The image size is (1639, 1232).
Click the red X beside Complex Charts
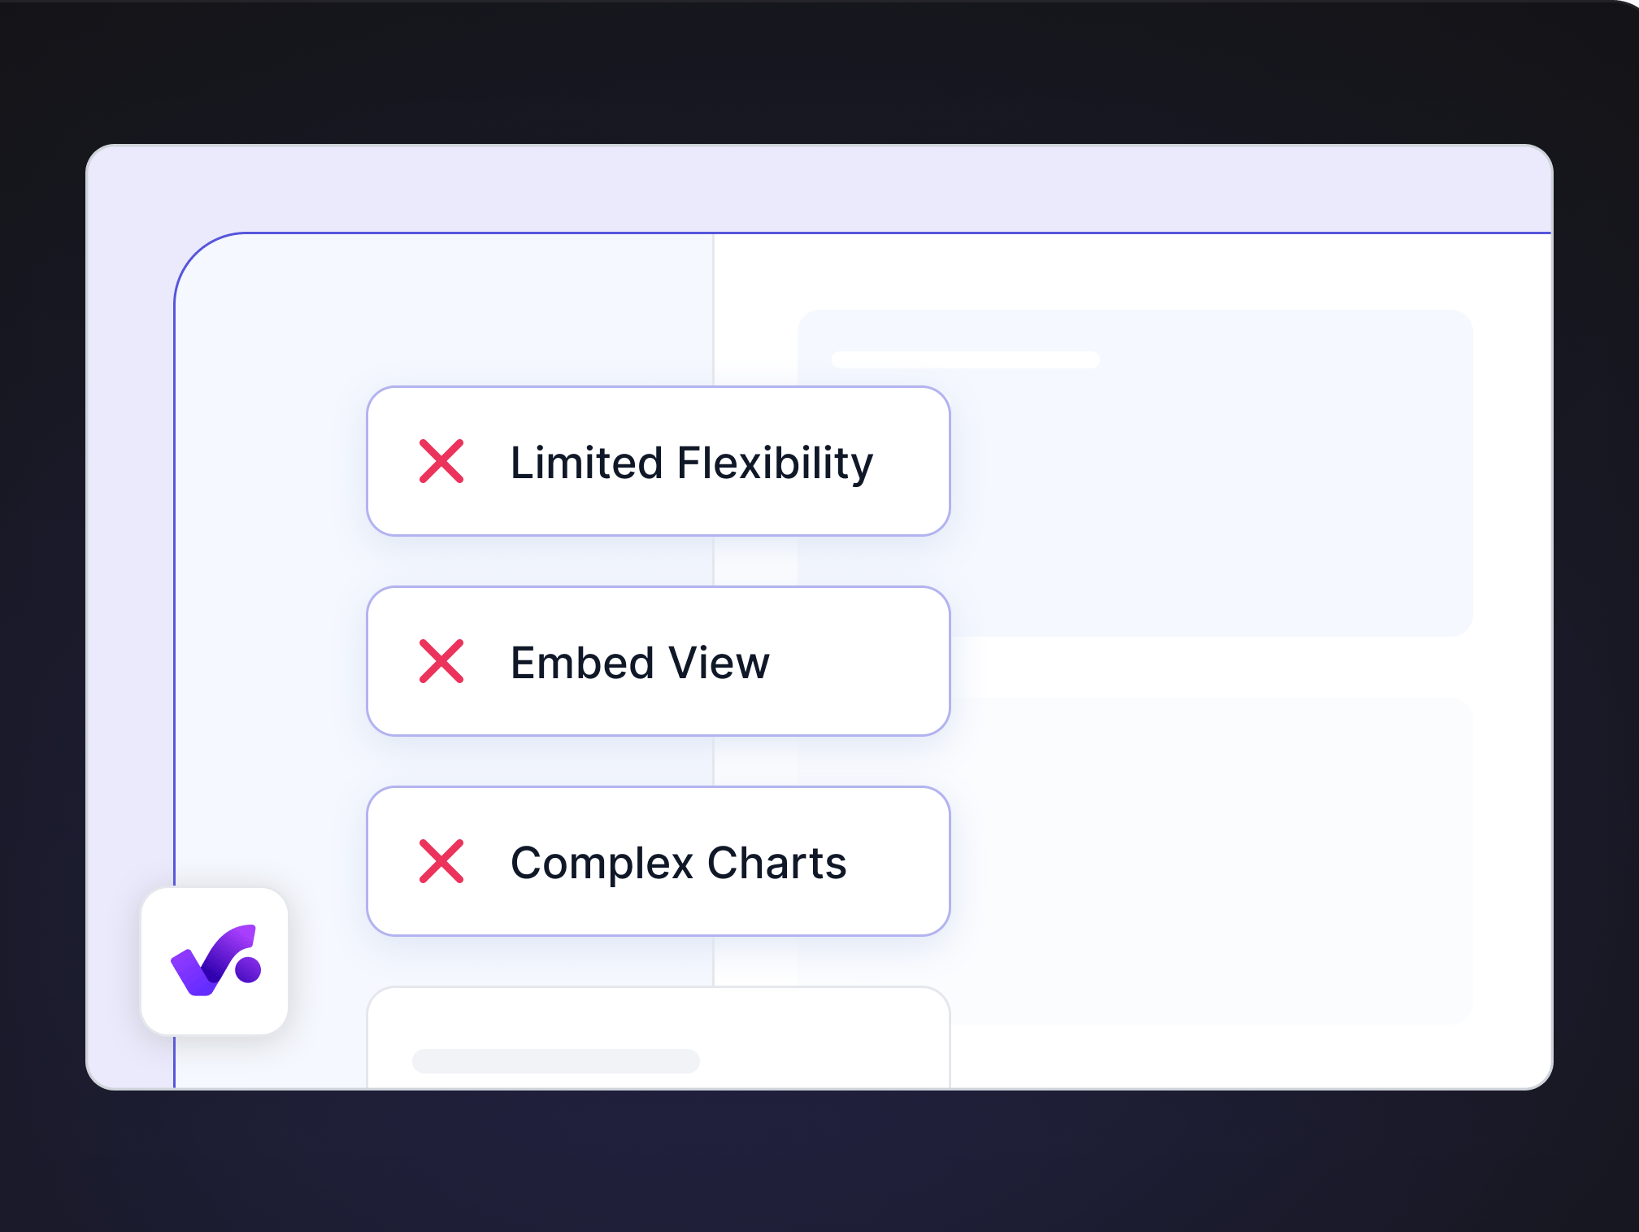coord(441,861)
